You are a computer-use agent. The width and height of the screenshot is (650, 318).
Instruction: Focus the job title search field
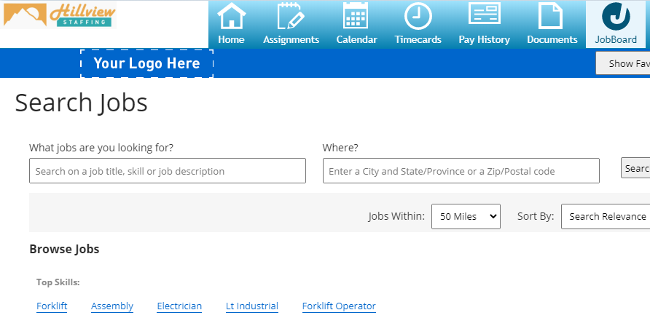pos(168,170)
